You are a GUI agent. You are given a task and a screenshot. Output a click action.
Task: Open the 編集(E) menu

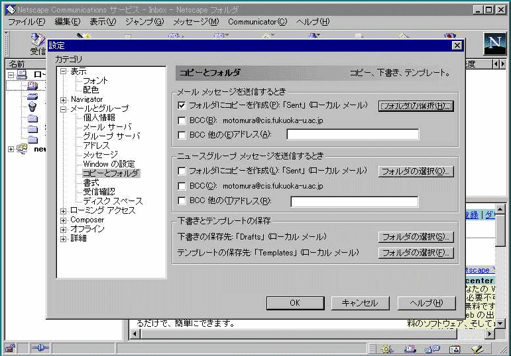coord(67,22)
